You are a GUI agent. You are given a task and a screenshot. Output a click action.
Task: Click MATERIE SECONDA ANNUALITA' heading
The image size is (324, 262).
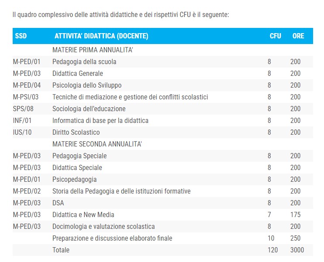tap(97, 144)
